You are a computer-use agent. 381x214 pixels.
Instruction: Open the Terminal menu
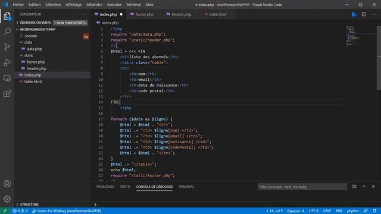[x=133, y=4]
